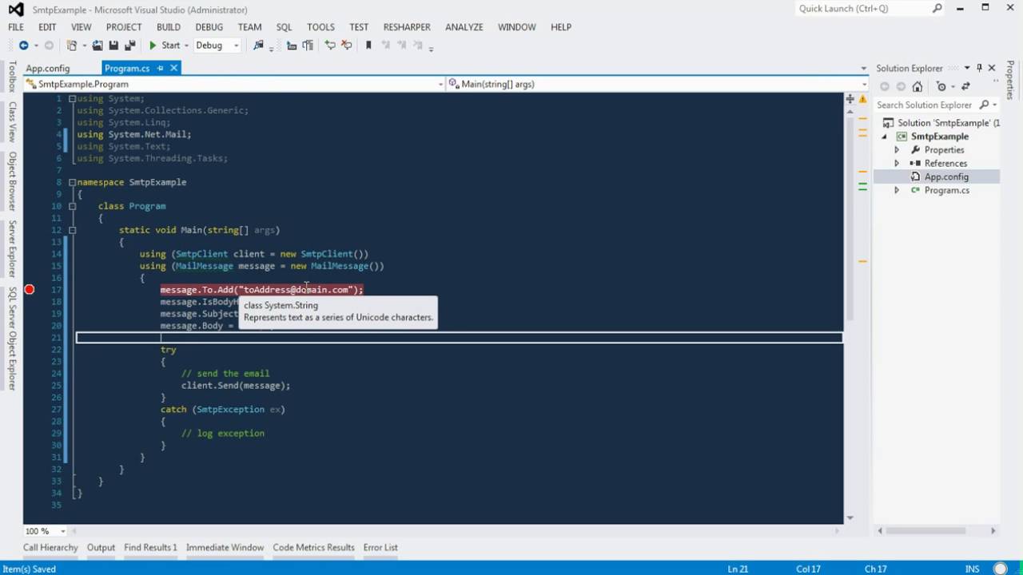Viewport: 1023px width, 575px height.
Task: Click the New Project toolbar icon
Action: coord(71,46)
